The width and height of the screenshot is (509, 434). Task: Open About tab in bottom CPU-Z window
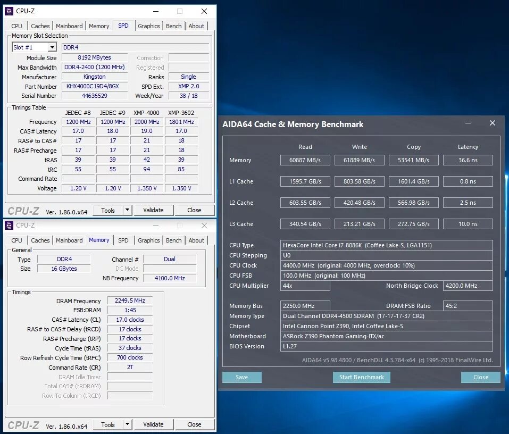point(196,240)
